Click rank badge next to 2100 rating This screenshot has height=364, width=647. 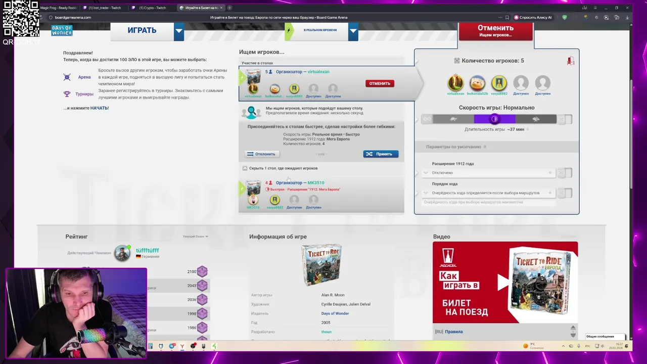click(202, 271)
